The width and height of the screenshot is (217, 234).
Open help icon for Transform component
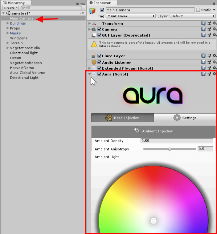point(203,23)
